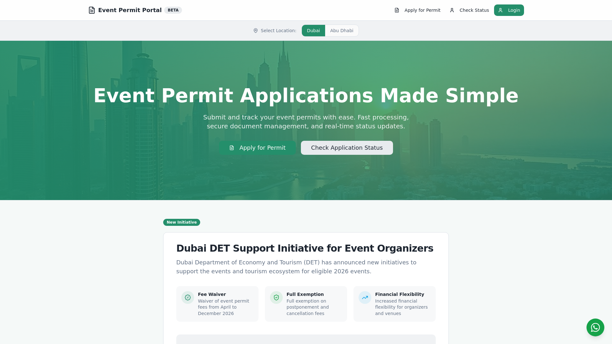The width and height of the screenshot is (612, 344).
Task: Click the Fee Waiver percent badge icon
Action: point(188,297)
